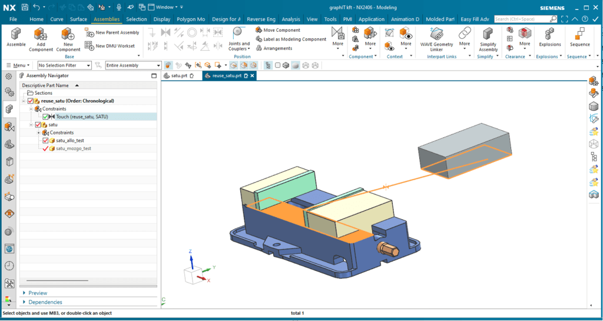Select the satu_mozgo_test tree node
The height and width of the screenshot is (321, 603).
coord(73,148)
